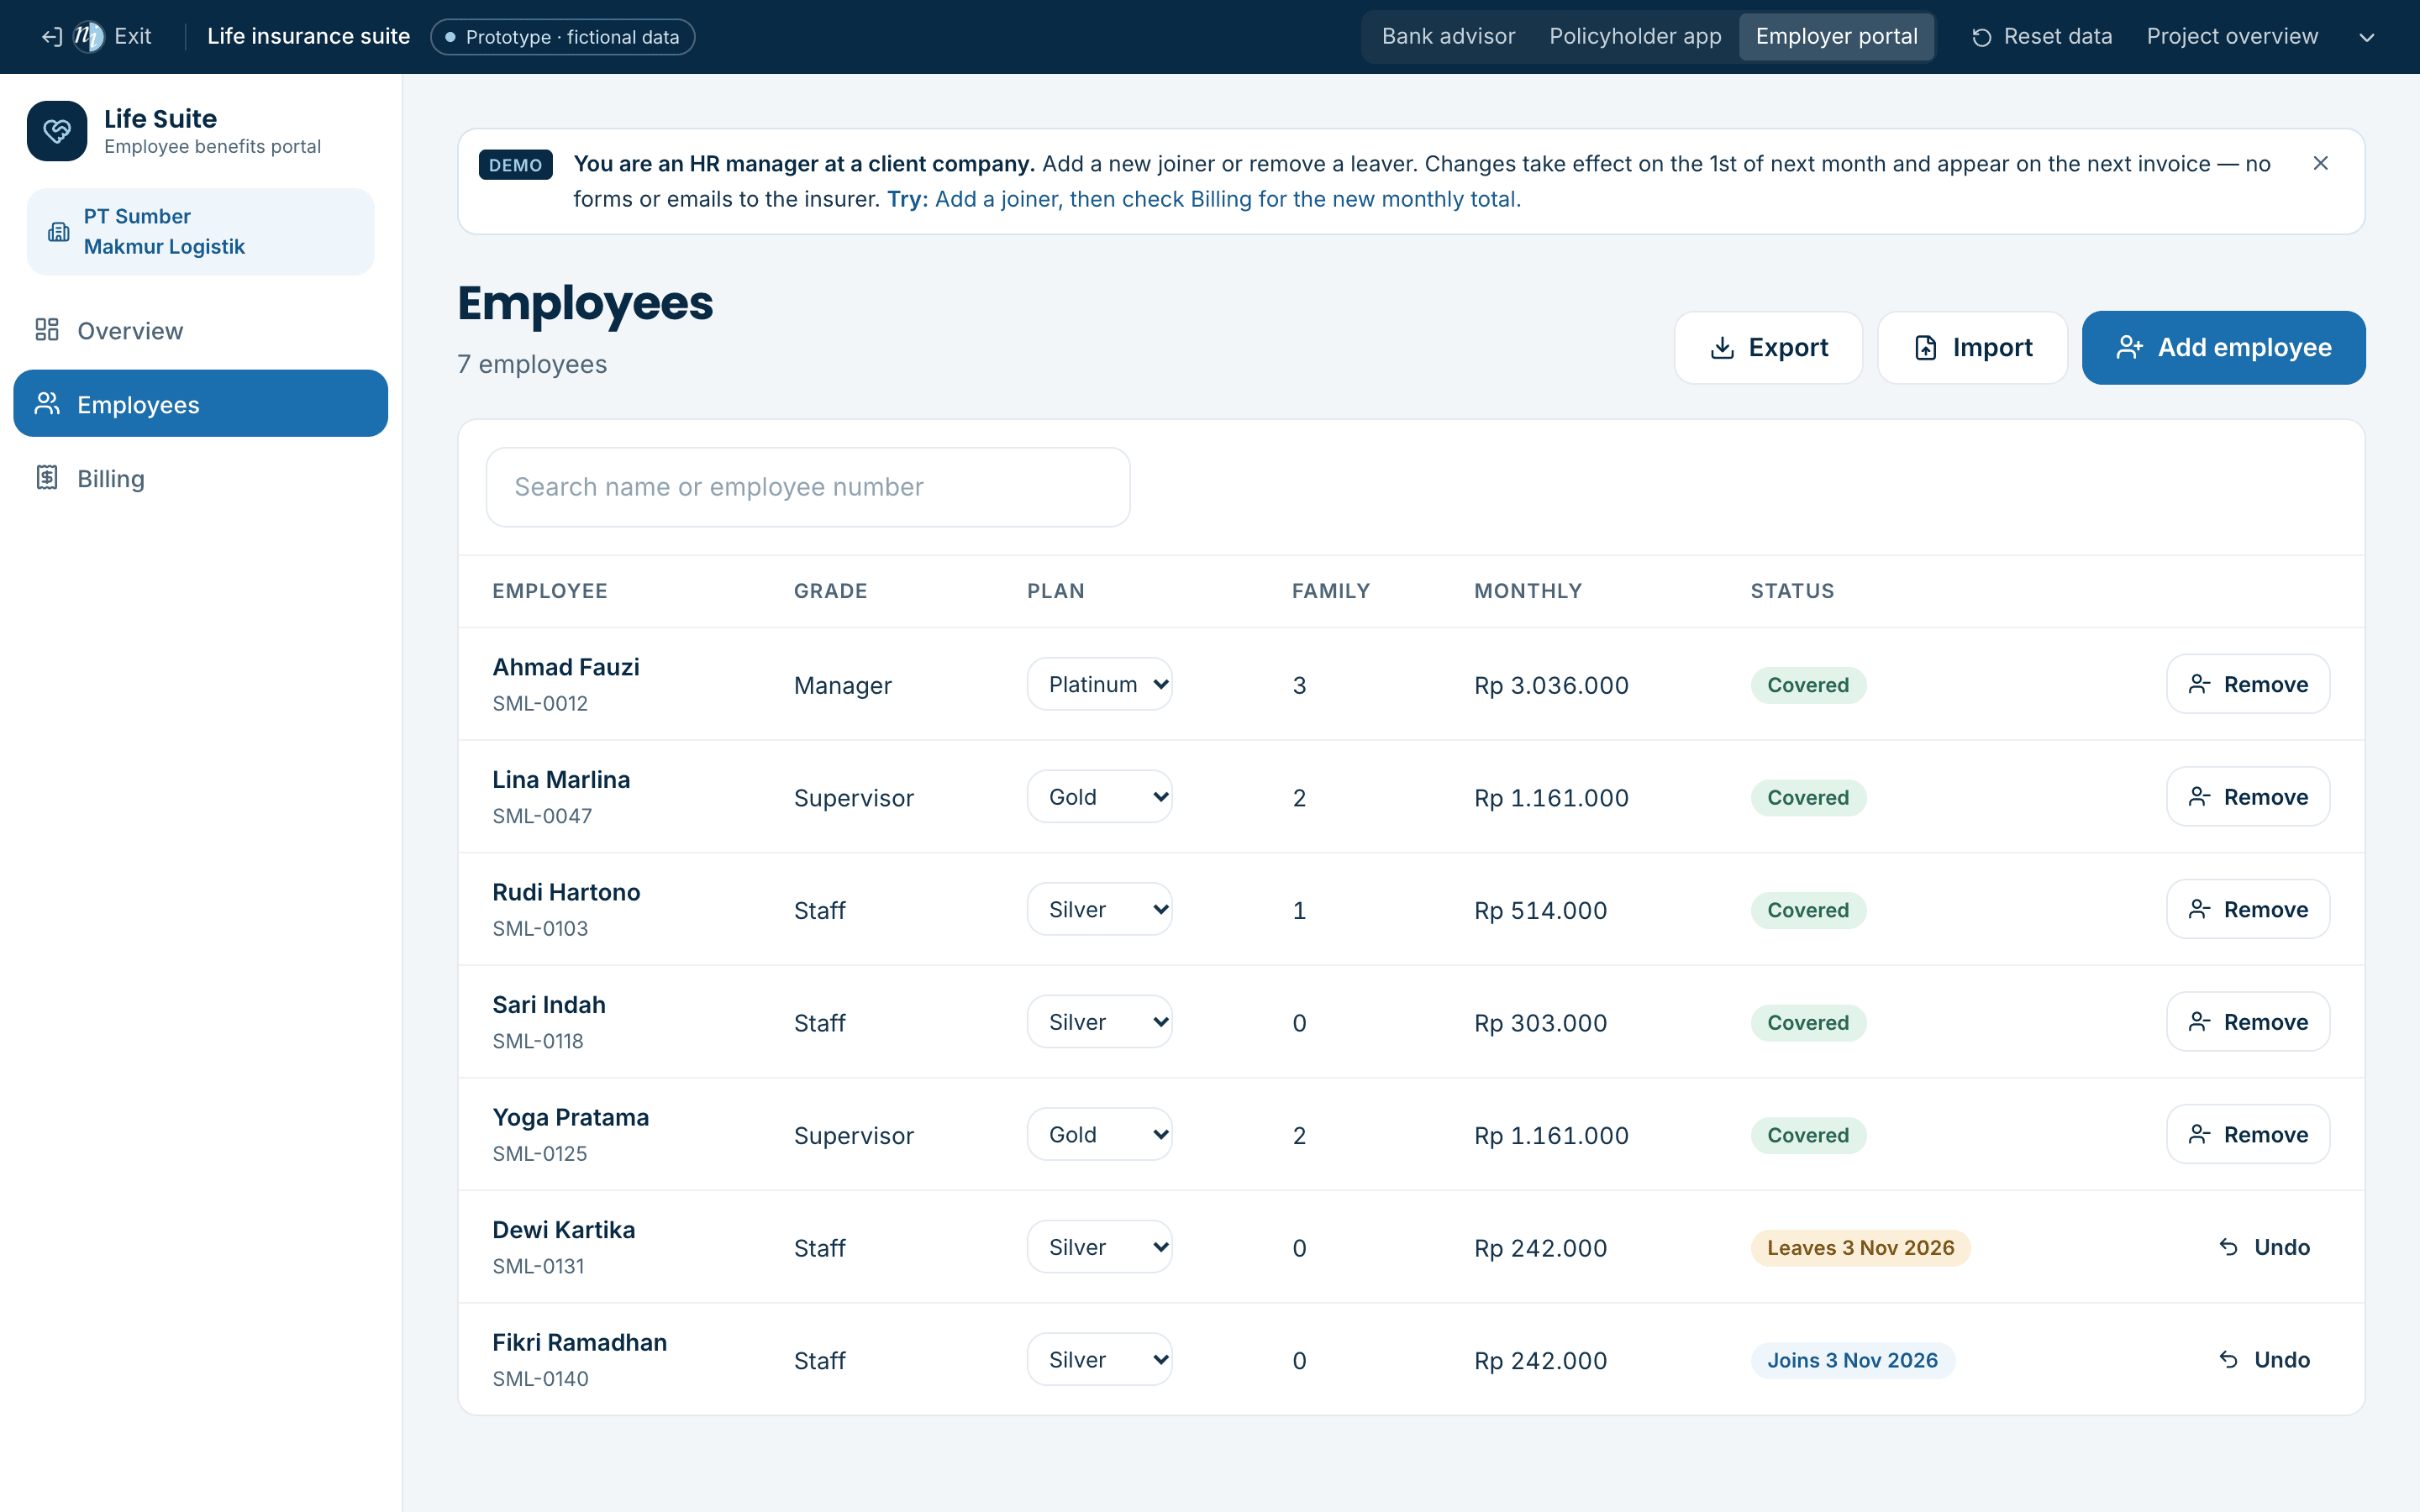Screen dimensions: 2420x1512
Task: Click Remove label for Ahmad Fauzi
Action: [2266, 684]
